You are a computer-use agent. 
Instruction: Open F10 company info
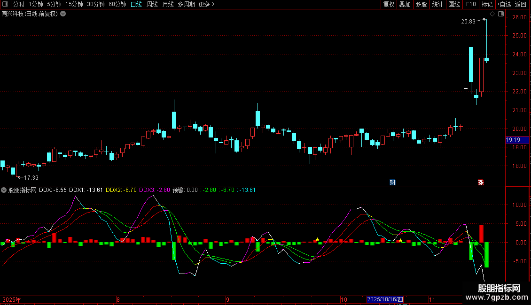[x=471, y=4]
